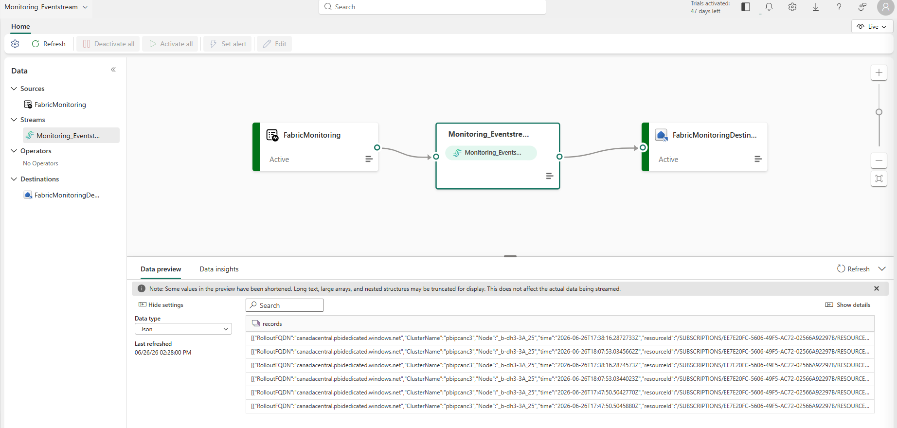Click the Refresh toolbar button
The image size is (897, 428).
click(x=49, y=44)
